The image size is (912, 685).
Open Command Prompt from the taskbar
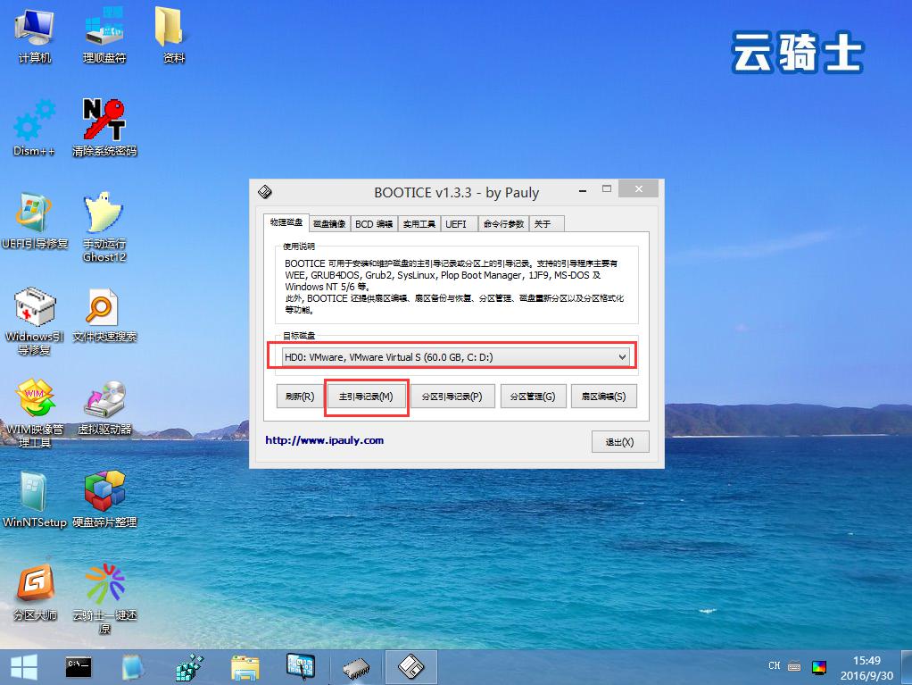point(77,666)
